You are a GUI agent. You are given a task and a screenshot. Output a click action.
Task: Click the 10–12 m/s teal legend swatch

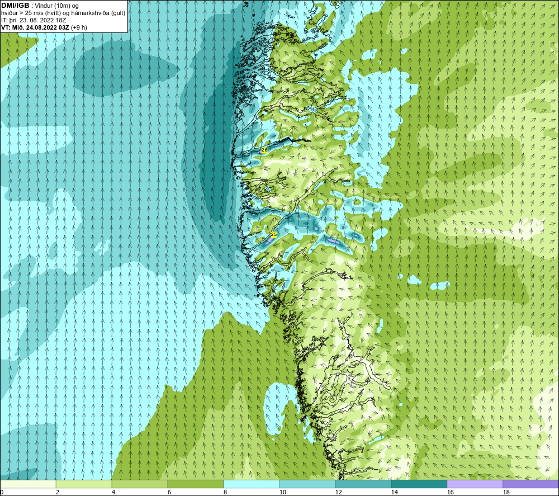pos(307,484)
